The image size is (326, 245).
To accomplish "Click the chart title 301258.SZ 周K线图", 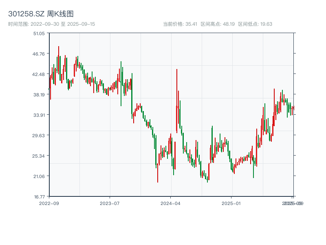I will click(41, 14).
